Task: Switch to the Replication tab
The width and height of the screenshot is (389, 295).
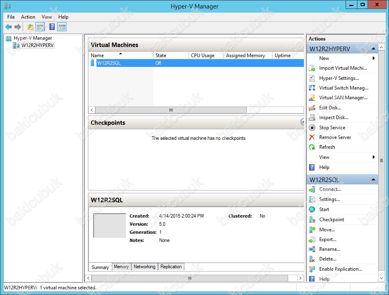Action: pyautogui.click(x=171, y=267)
